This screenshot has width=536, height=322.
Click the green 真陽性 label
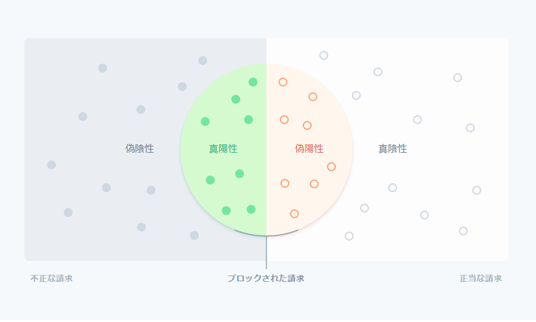coord(223,148)
